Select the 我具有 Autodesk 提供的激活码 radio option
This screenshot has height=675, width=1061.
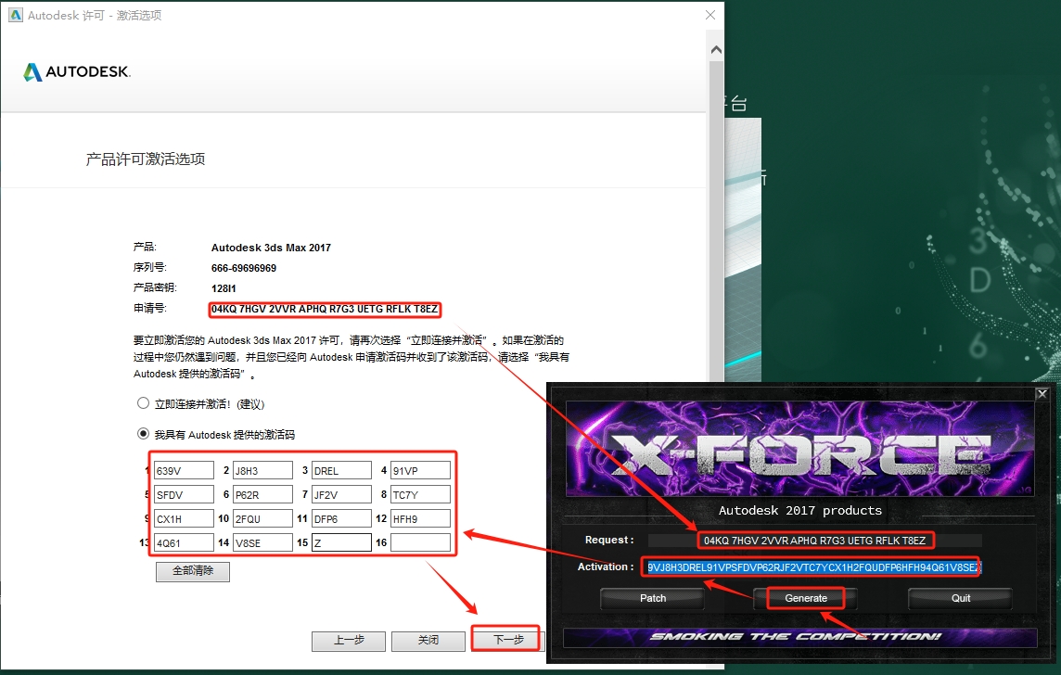(x=143, y=433)
